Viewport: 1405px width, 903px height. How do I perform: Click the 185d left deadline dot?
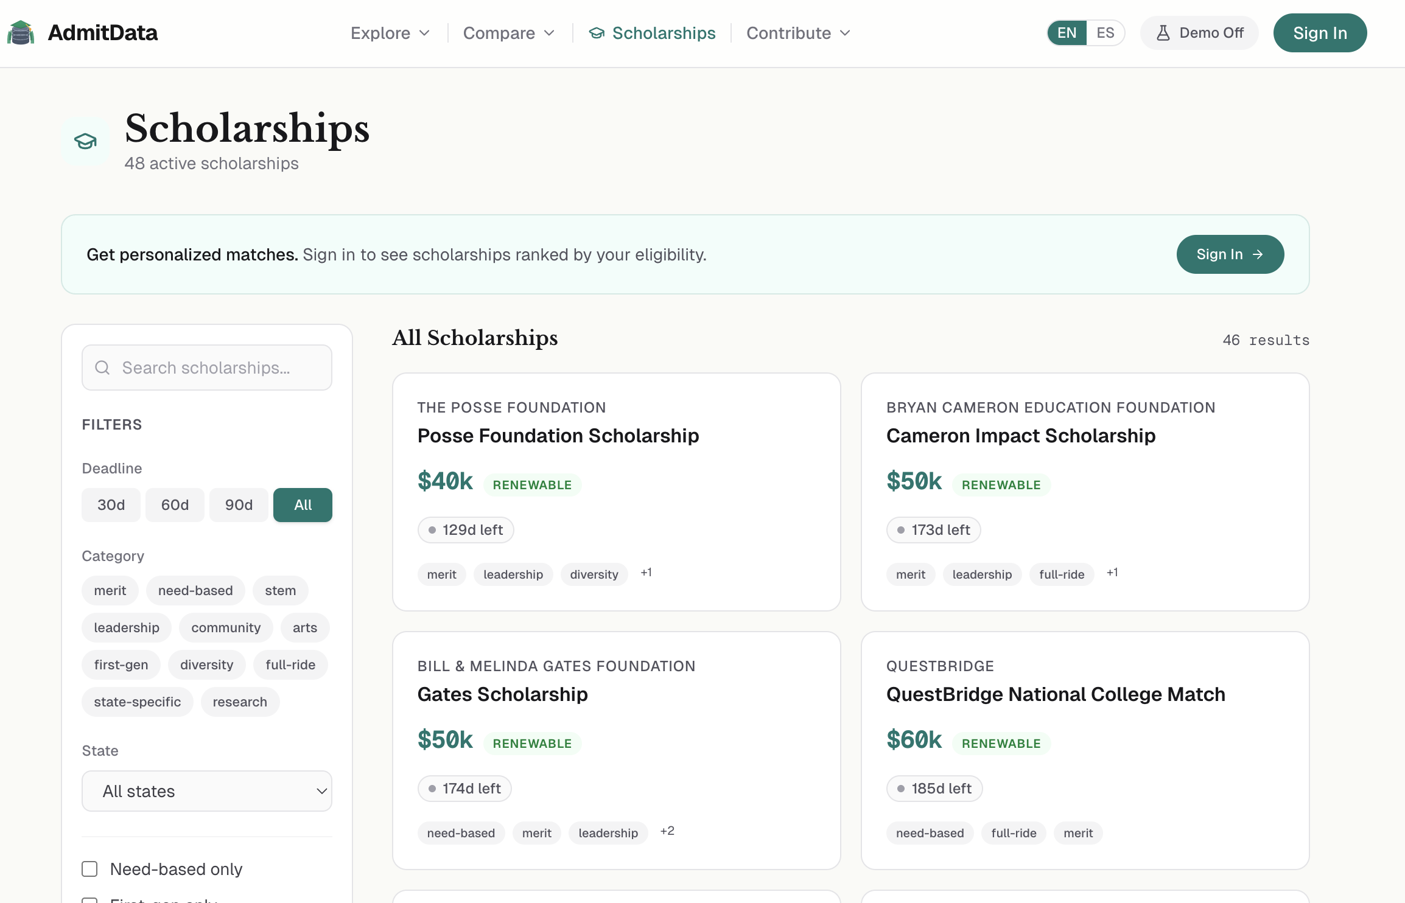901,789
